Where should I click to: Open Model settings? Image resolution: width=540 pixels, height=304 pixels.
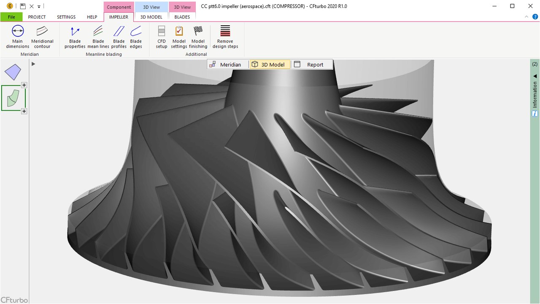point(179,37)
